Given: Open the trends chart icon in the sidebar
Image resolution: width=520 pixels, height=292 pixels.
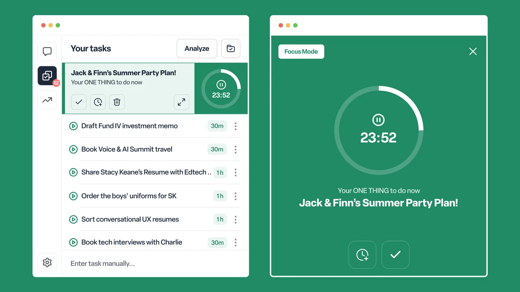Looking at the screenshot, I should click(x=47, y=100).
